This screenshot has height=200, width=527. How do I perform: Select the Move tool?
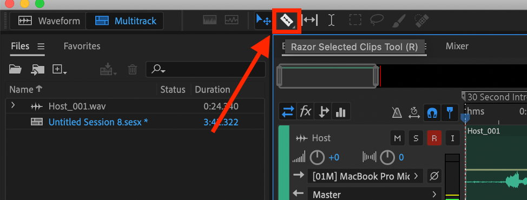[263, 21]
